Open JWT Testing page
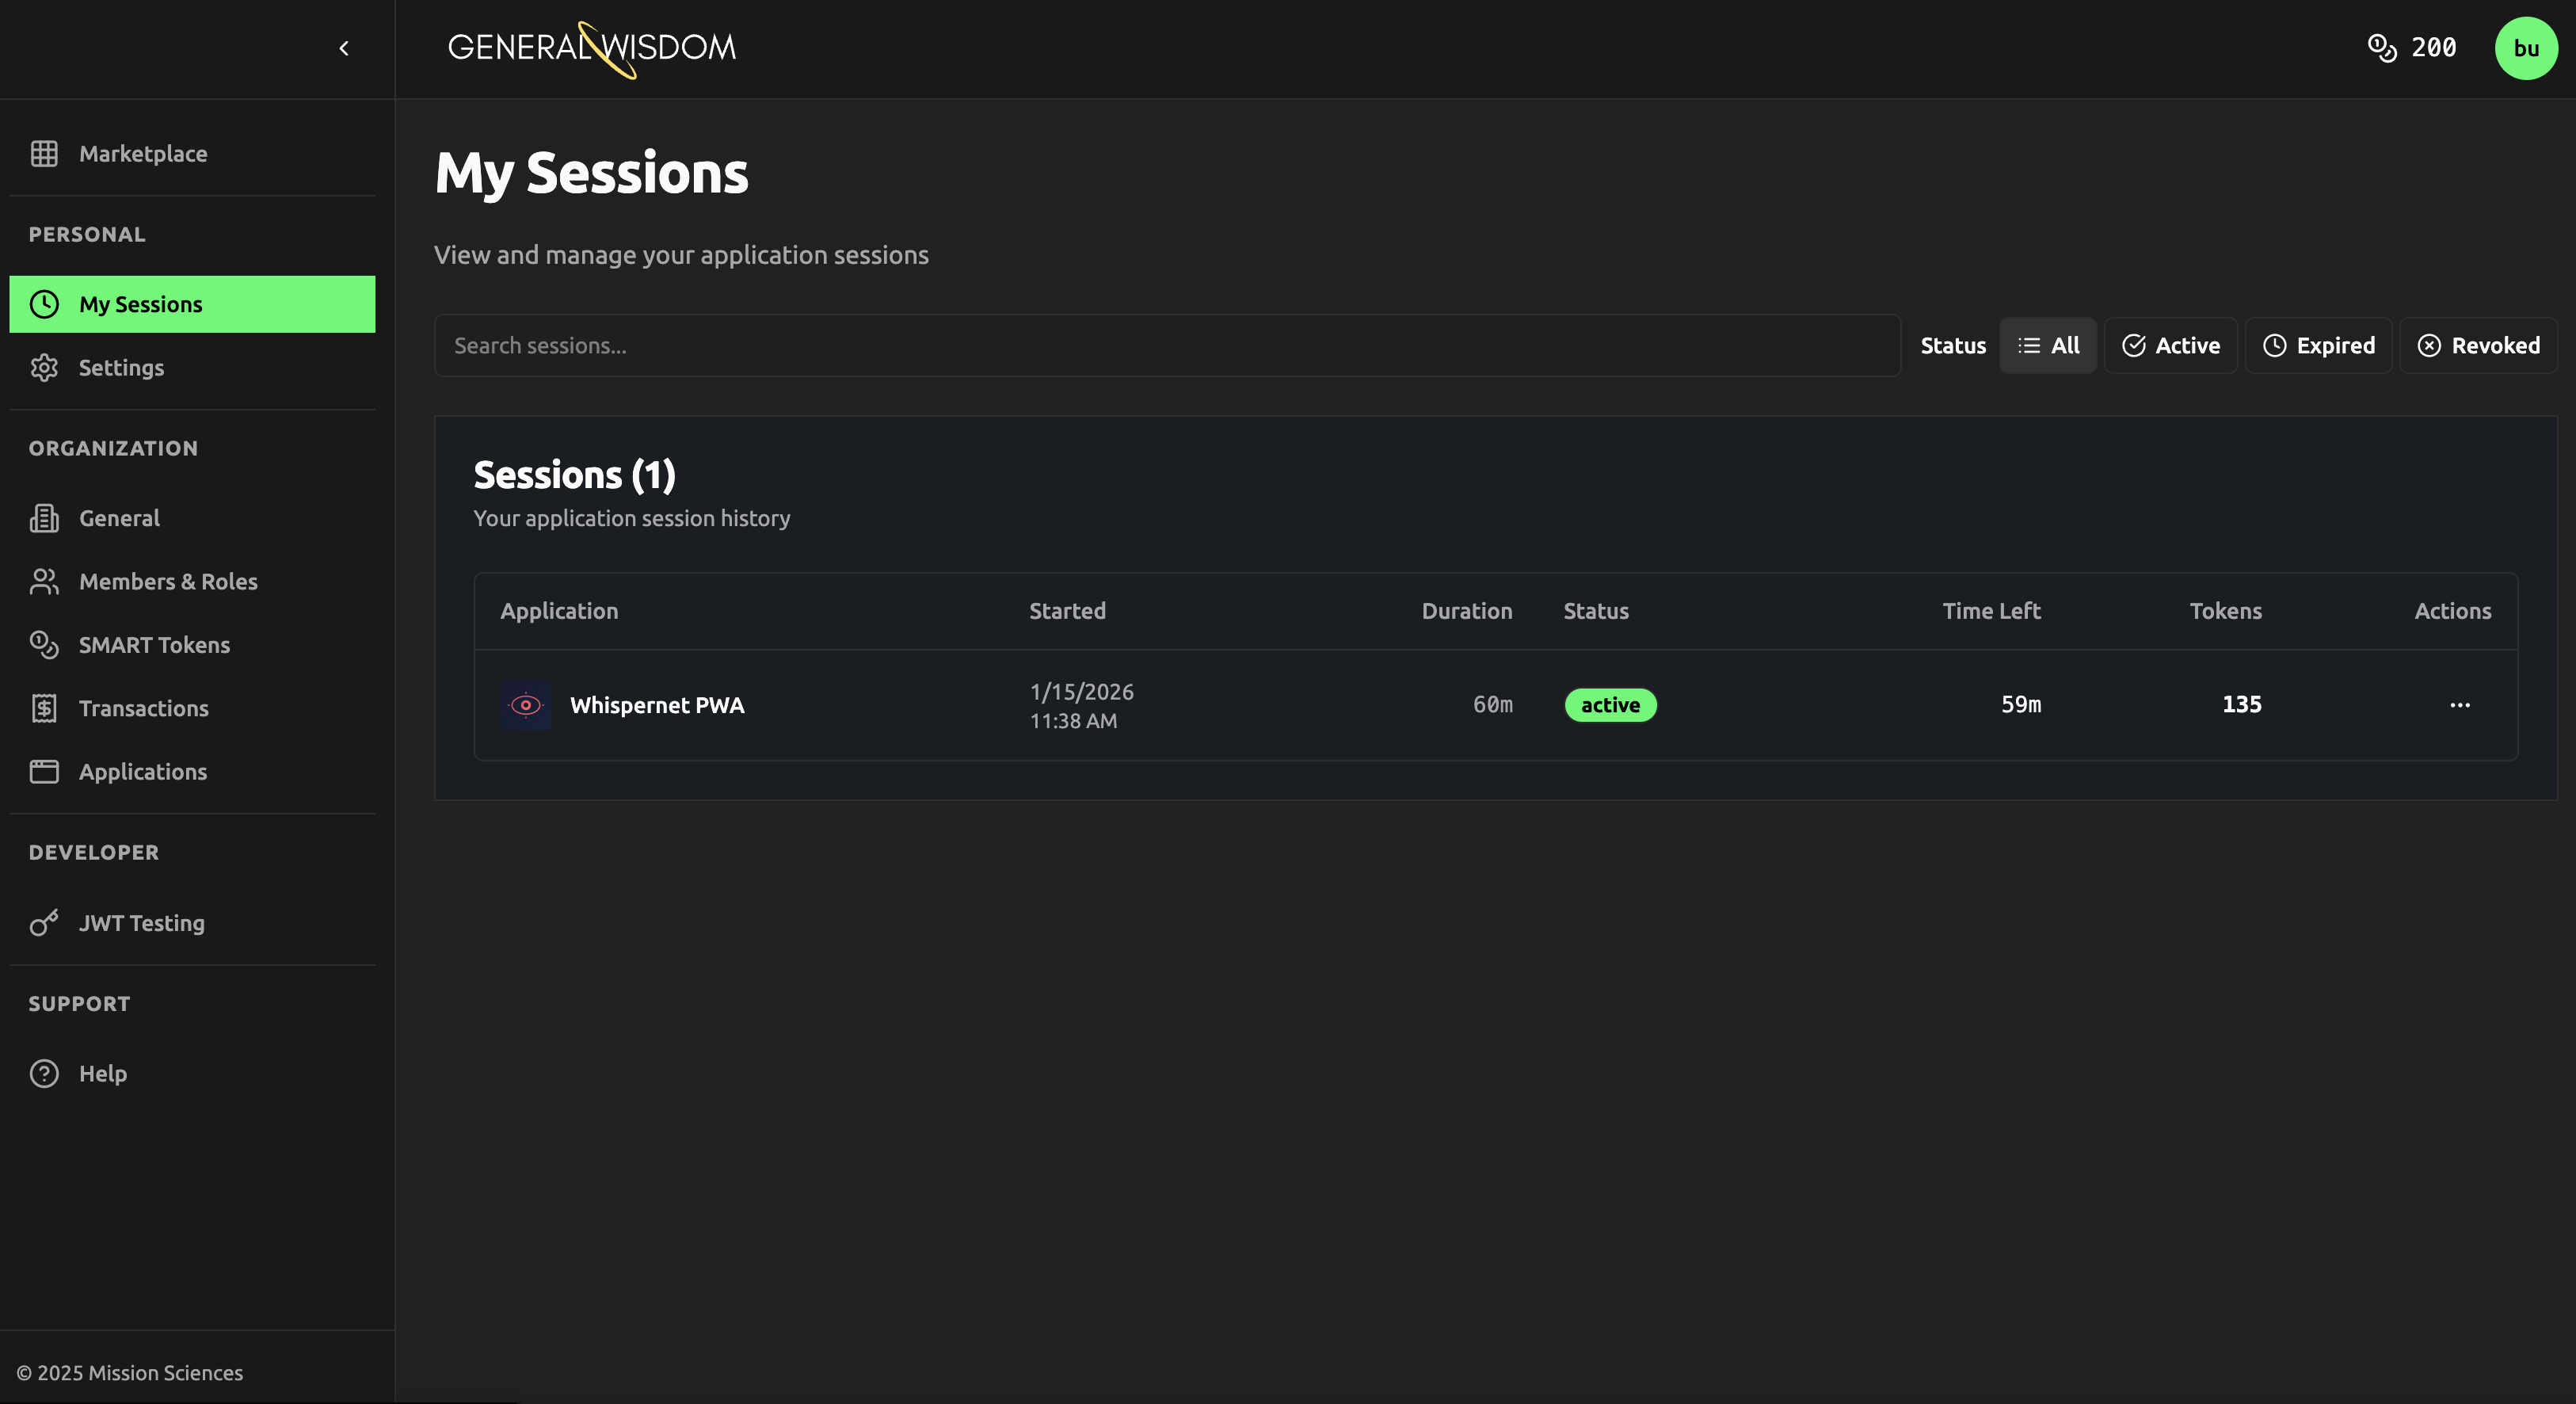 (192, 923)
